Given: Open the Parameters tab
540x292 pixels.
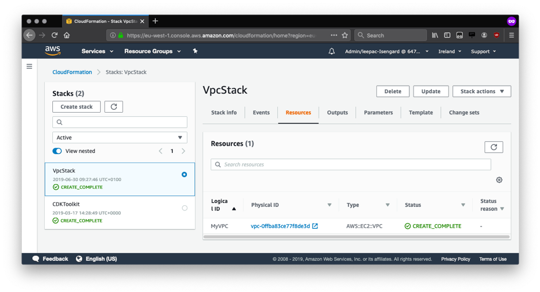Looking at the screenshot, I should [x=378, y=112].
